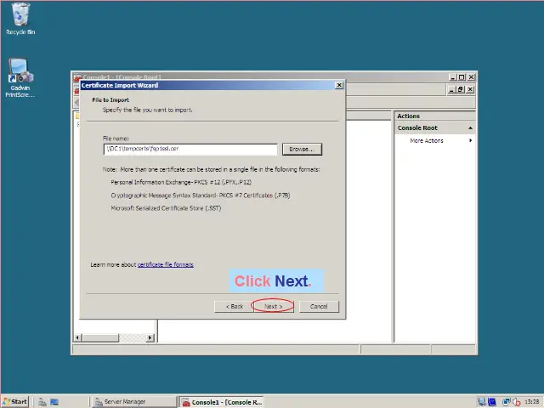
Task: Collapse the Console Root actions section
Action: (x=470, y=128)
